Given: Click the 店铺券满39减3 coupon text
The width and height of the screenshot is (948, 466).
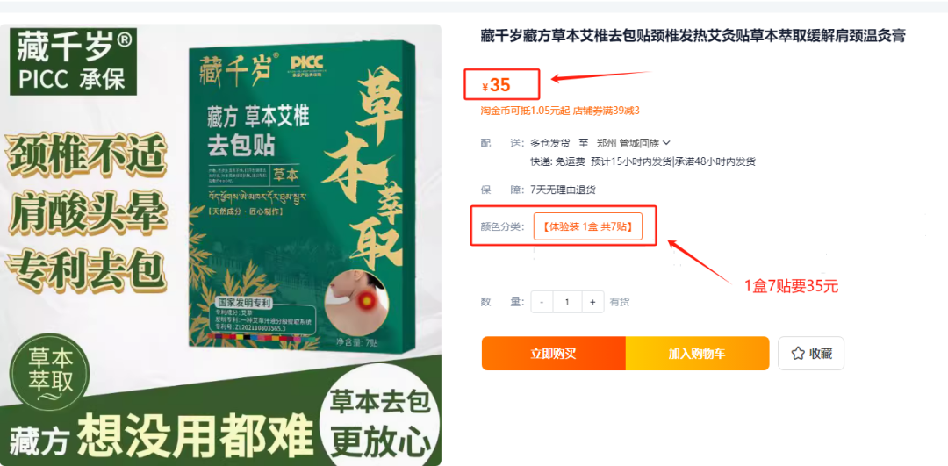Looking at the screenshot, I should click(607, 111).
